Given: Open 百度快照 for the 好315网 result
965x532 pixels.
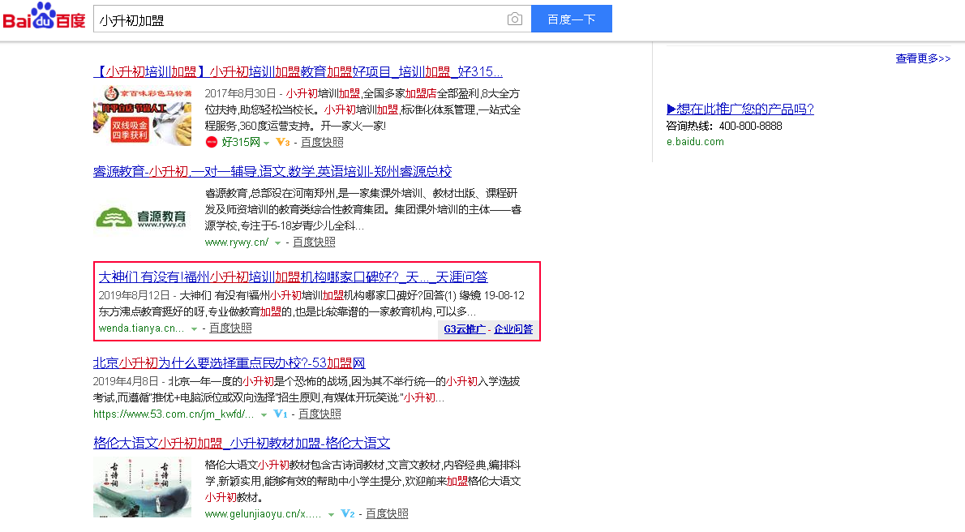Looking at the screenshot, I should coord(322,142).
